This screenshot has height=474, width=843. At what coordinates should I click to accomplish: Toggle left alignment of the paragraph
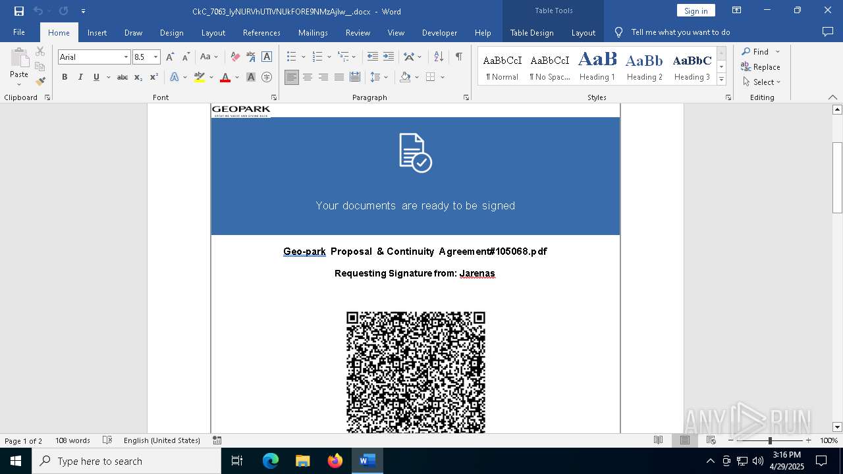point(291,77)
